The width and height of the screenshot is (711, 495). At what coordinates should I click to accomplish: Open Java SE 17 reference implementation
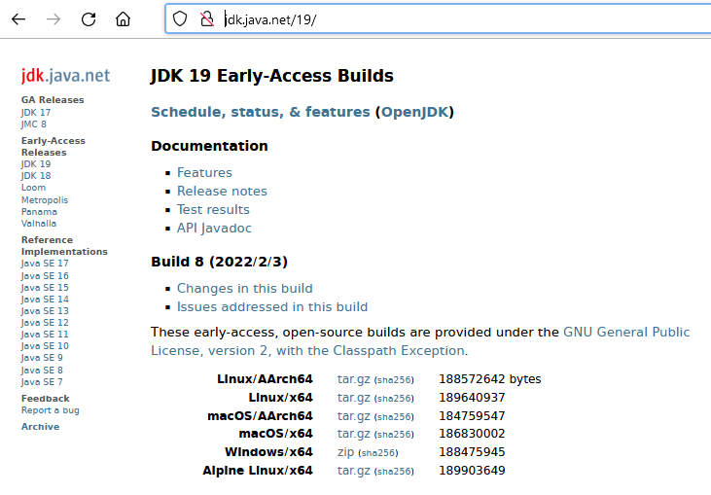[45, 264]
